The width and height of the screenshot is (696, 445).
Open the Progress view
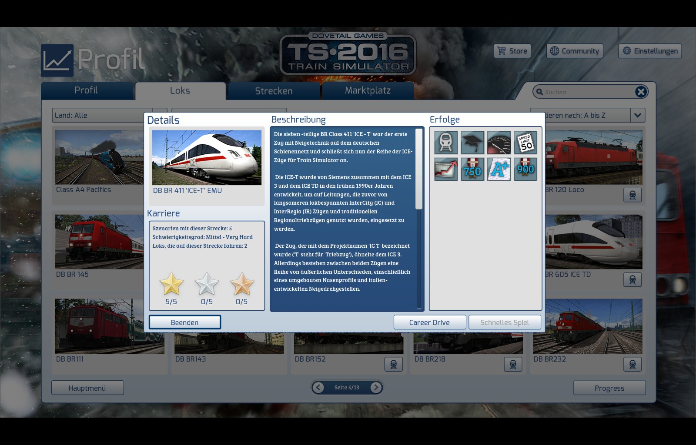click(609, 388)
